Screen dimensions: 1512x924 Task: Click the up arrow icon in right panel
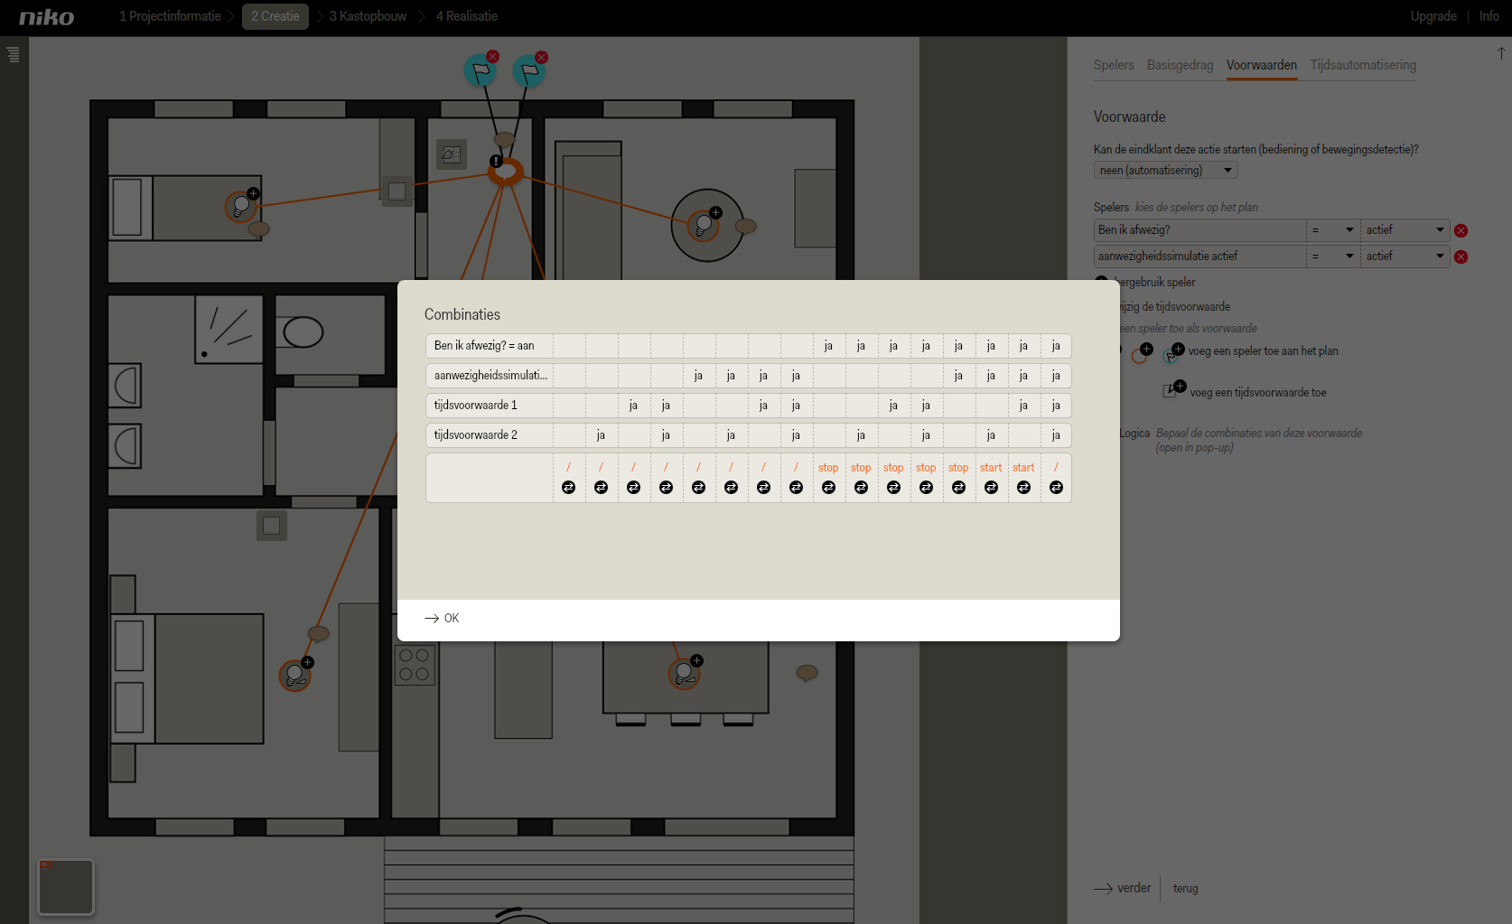click(1501, 53)
